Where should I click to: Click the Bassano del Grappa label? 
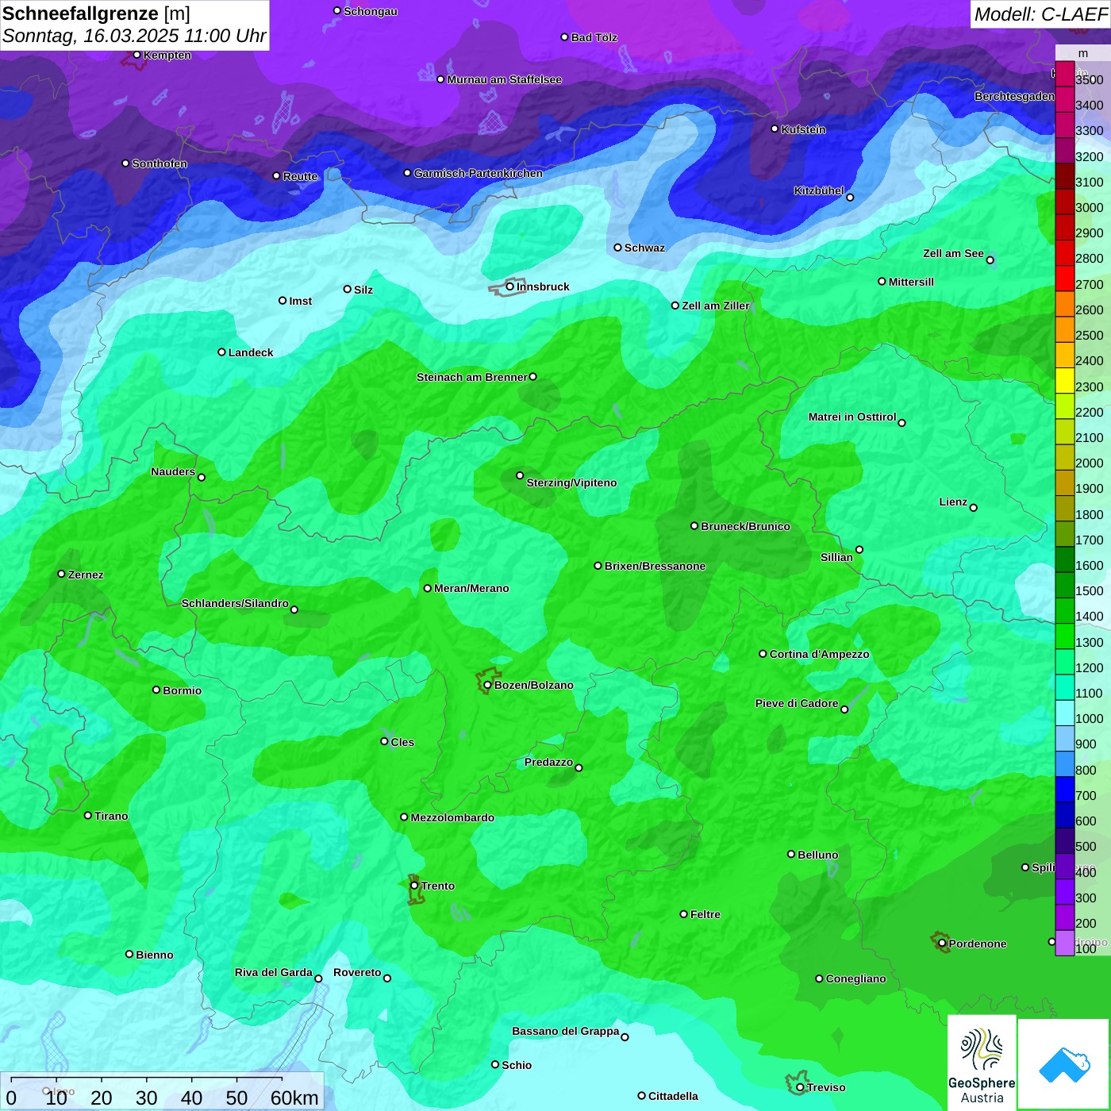566,1031
